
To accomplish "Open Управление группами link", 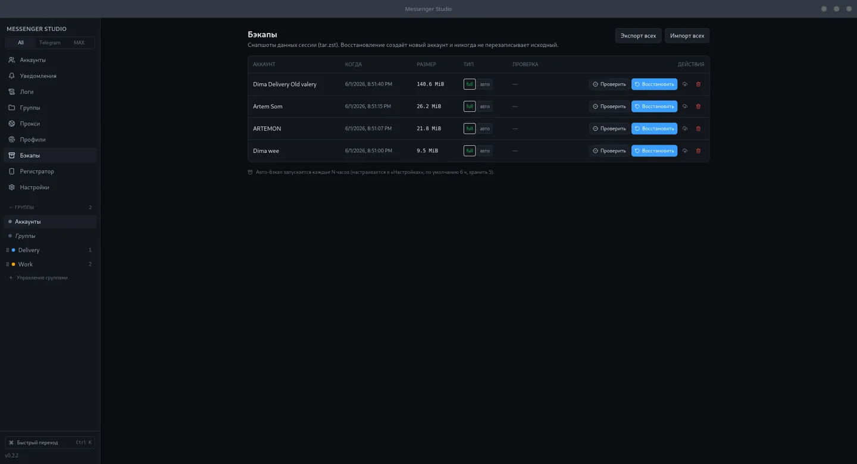I will click(x=38, y=278).
